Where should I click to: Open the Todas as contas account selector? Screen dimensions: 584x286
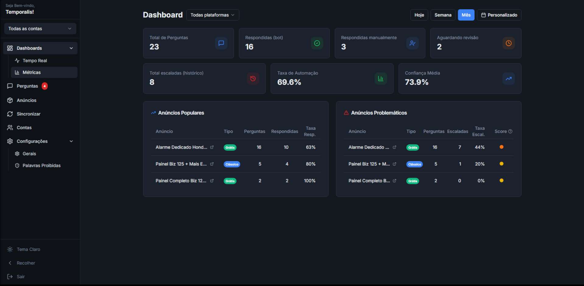(x=40, y=29)
